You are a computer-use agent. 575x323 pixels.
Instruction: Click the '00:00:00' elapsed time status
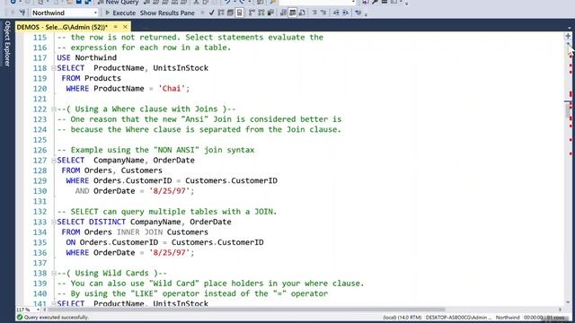533,318
